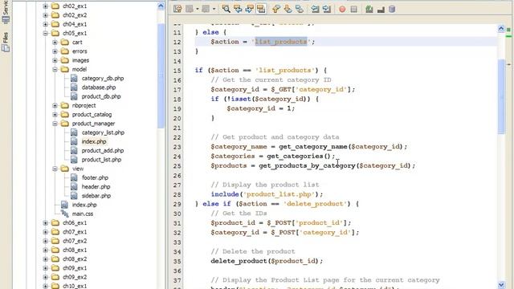Click Shift Line Right icon
Viewport: 514px width, 289px height.
pyautogui.click(x=327, y=9)
